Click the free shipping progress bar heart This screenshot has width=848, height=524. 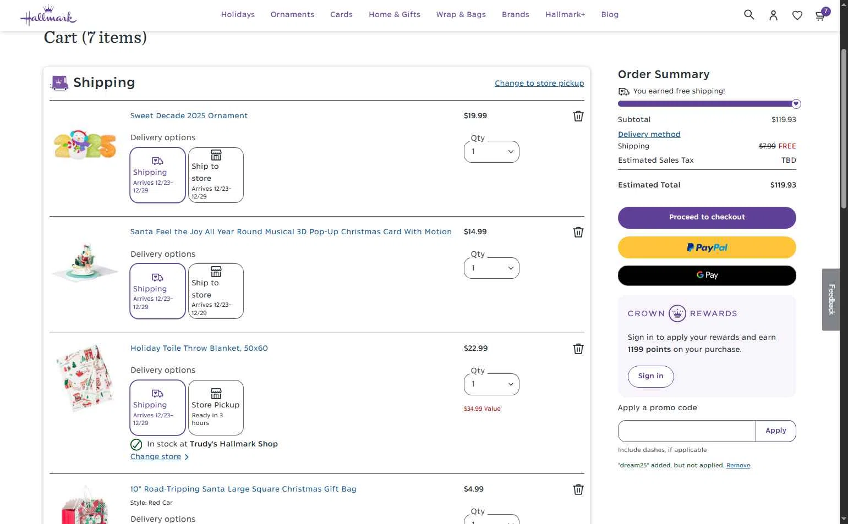click(796, 104)
